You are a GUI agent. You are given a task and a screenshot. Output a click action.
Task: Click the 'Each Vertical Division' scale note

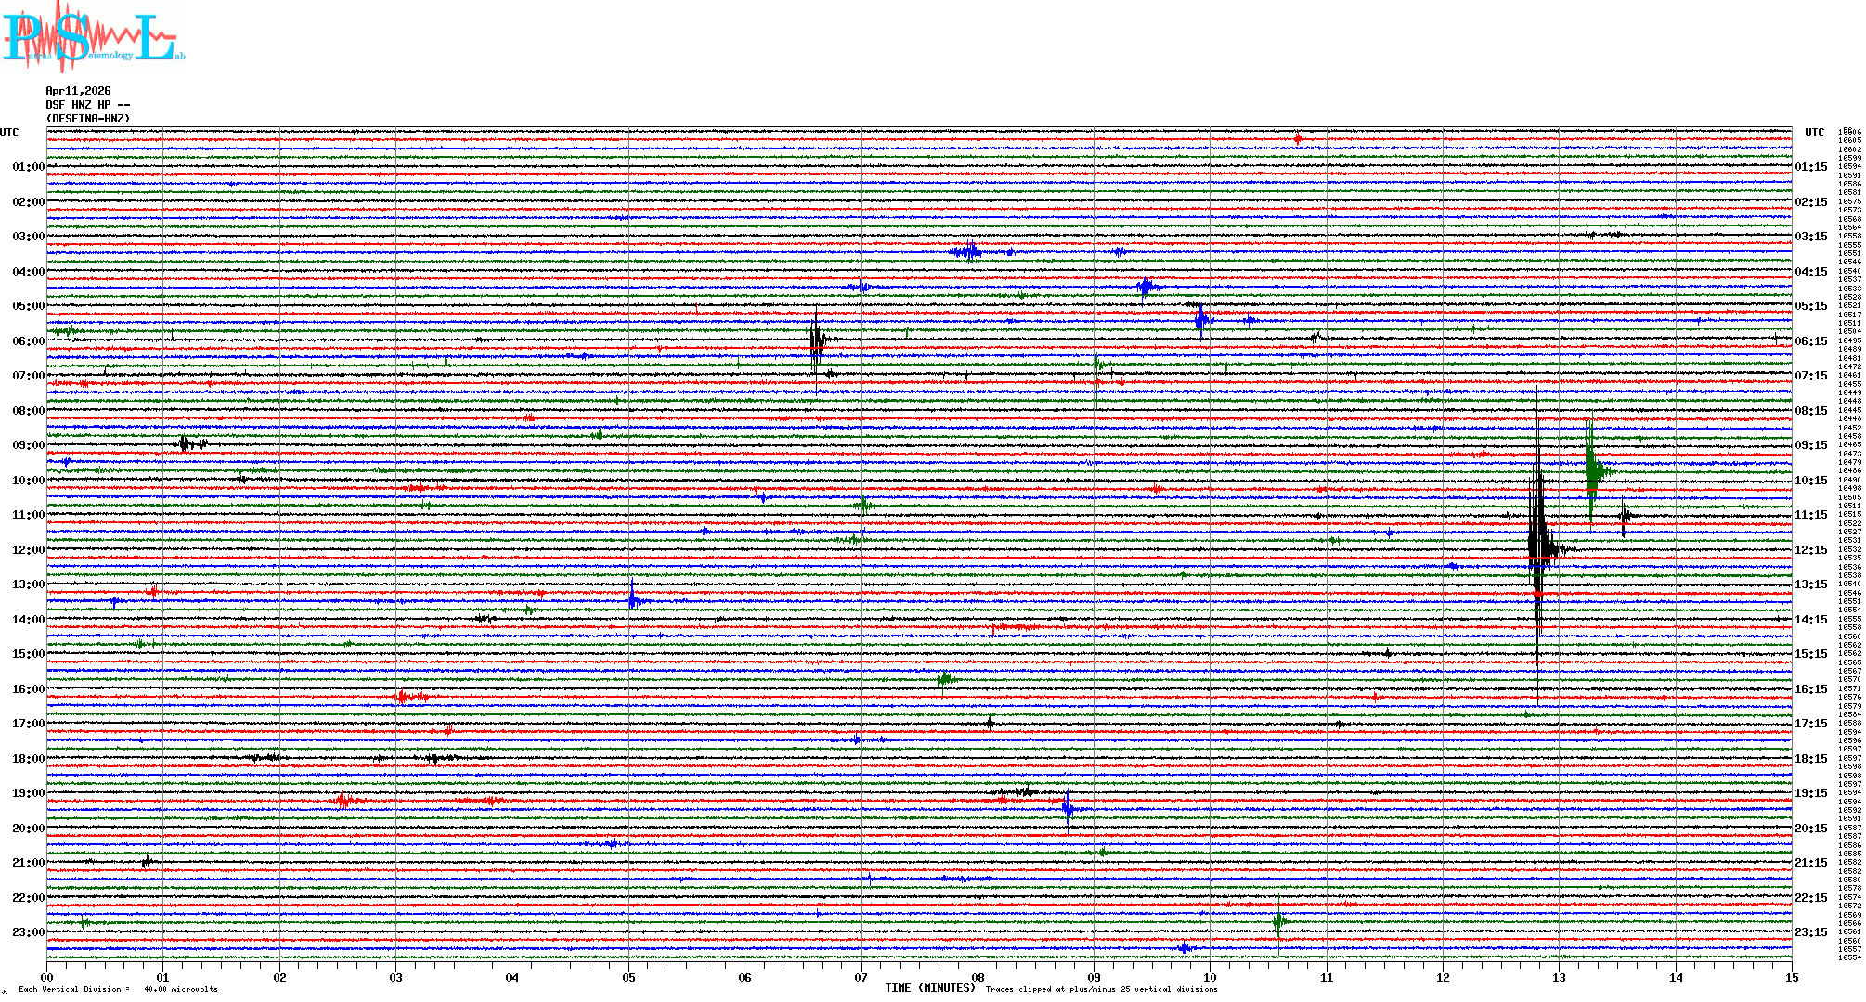(x=118, y=989)
